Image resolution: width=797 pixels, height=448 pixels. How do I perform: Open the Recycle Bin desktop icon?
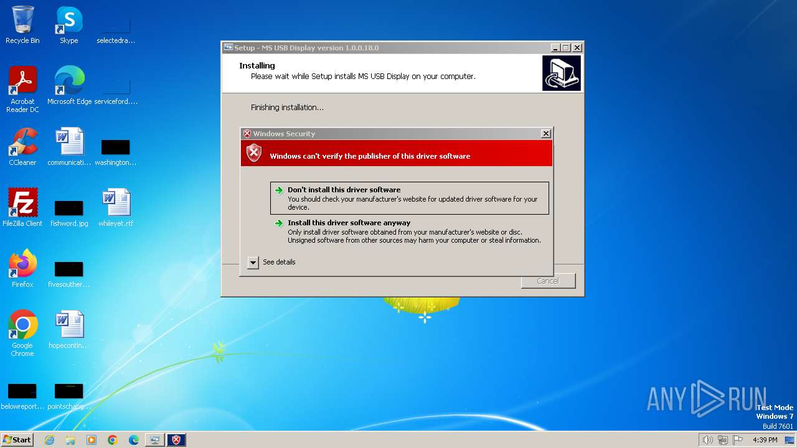click(22, 25)
